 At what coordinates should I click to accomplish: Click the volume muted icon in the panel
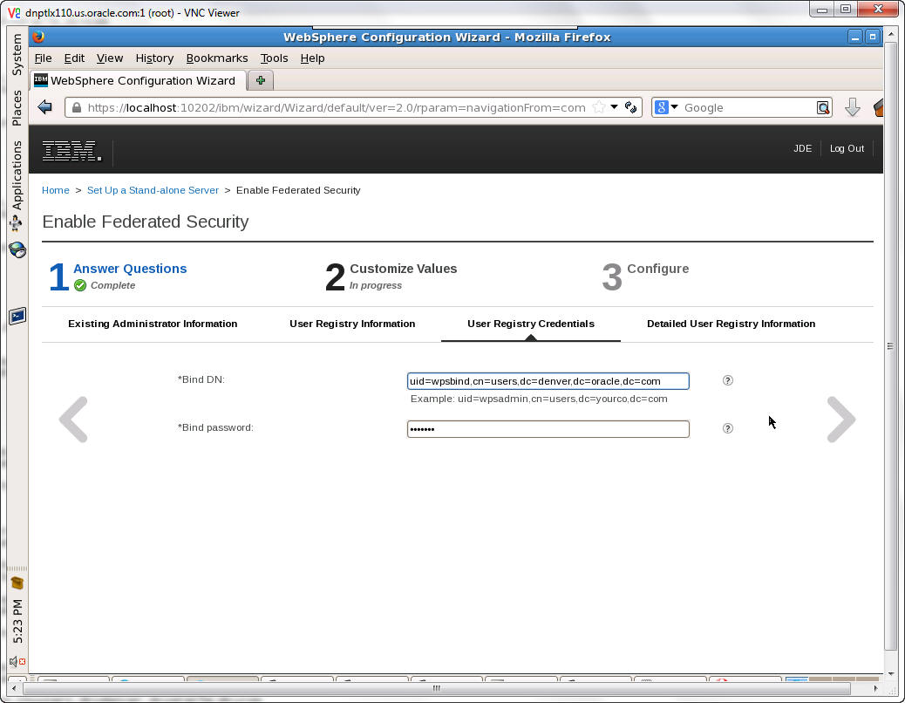17,661
